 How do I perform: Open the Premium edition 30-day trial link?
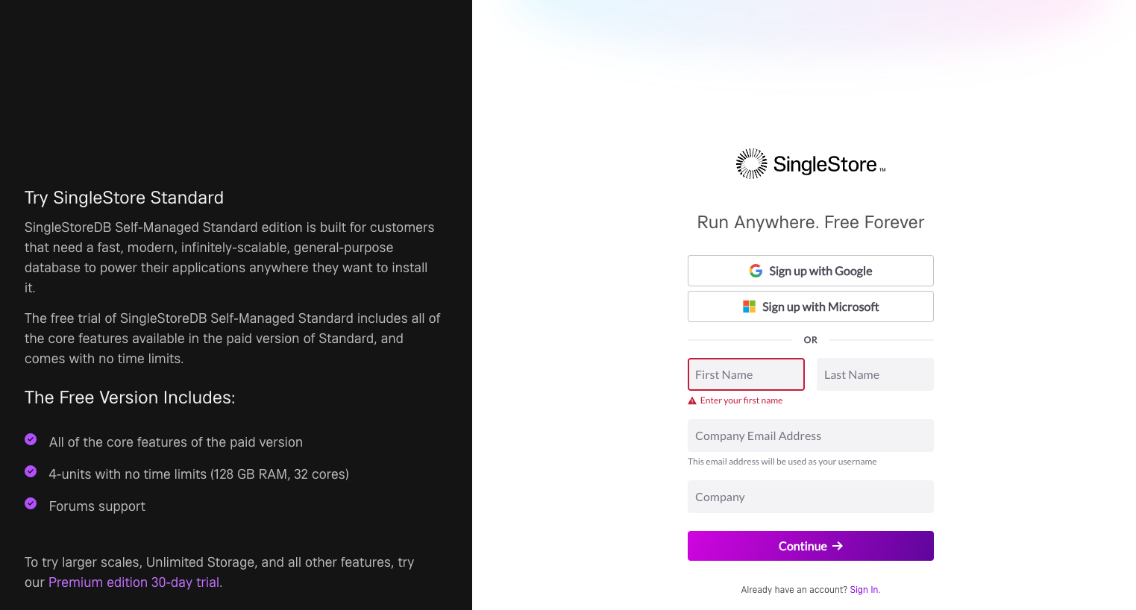click(134, 582)
